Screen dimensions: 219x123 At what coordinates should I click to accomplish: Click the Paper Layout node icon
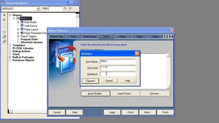(22, 29)
